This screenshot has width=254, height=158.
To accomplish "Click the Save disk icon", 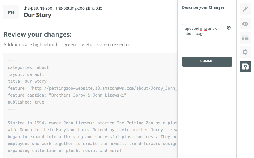I will pyautogui.click(x=245, y=67).
